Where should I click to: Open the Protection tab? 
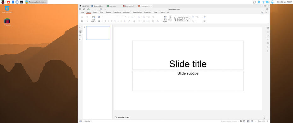tap(148, 12)
